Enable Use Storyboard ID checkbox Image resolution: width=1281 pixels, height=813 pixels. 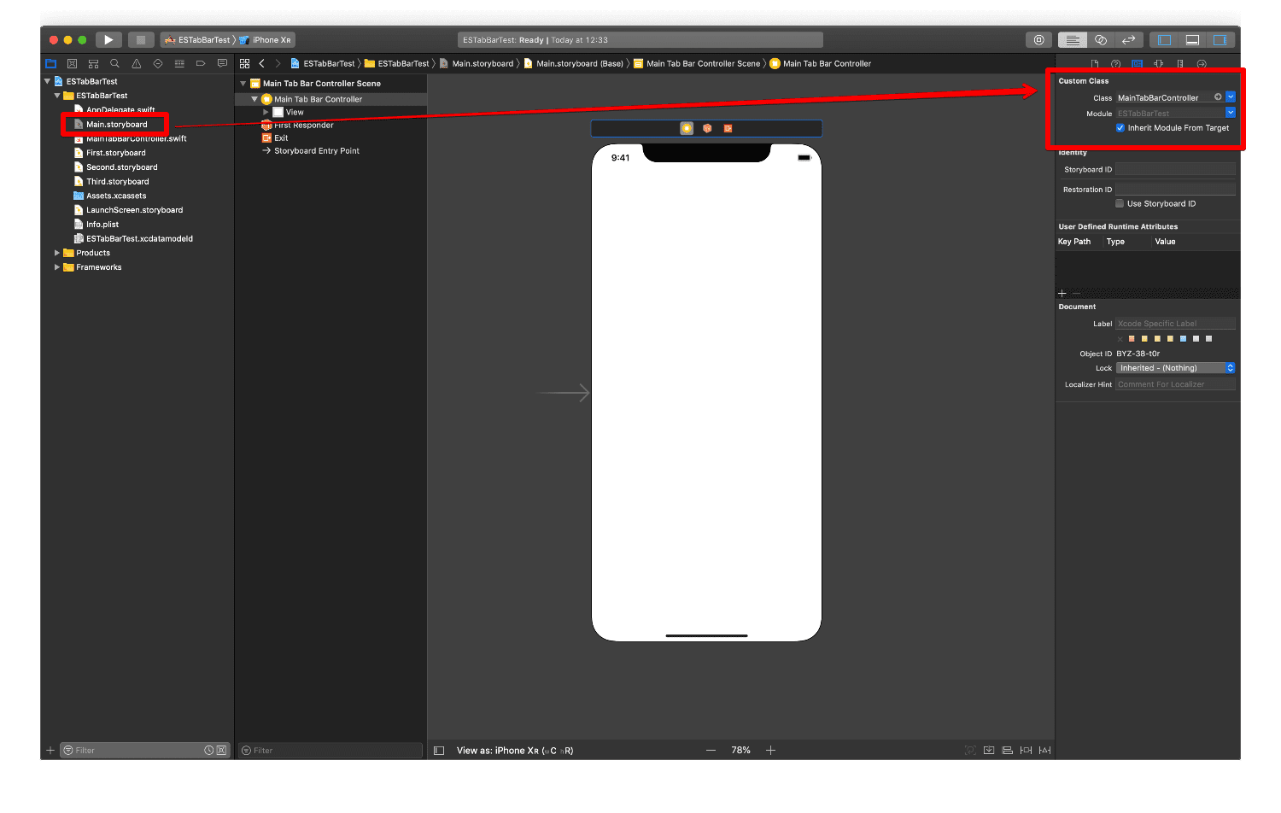[x=1120, y=204]
